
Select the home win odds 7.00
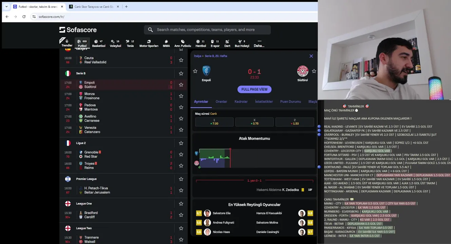tap(214, 122)
